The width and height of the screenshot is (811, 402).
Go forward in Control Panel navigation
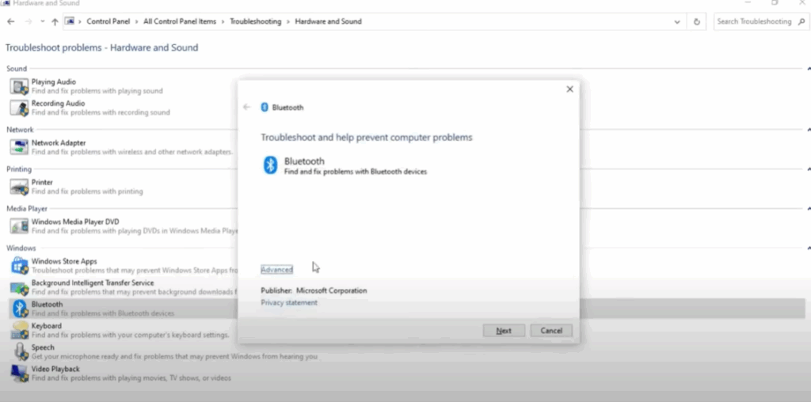point(29,21)
